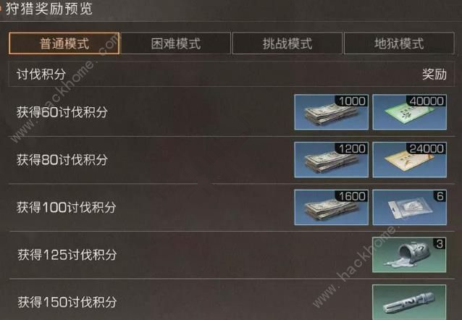
Task: Click the 1600 cash stack reward icon
Action: tap(331, 208)
